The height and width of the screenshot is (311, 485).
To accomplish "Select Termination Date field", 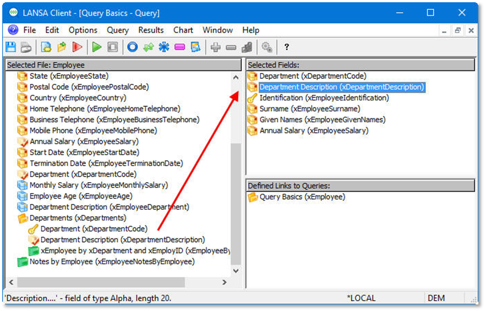I will point(106,163).
